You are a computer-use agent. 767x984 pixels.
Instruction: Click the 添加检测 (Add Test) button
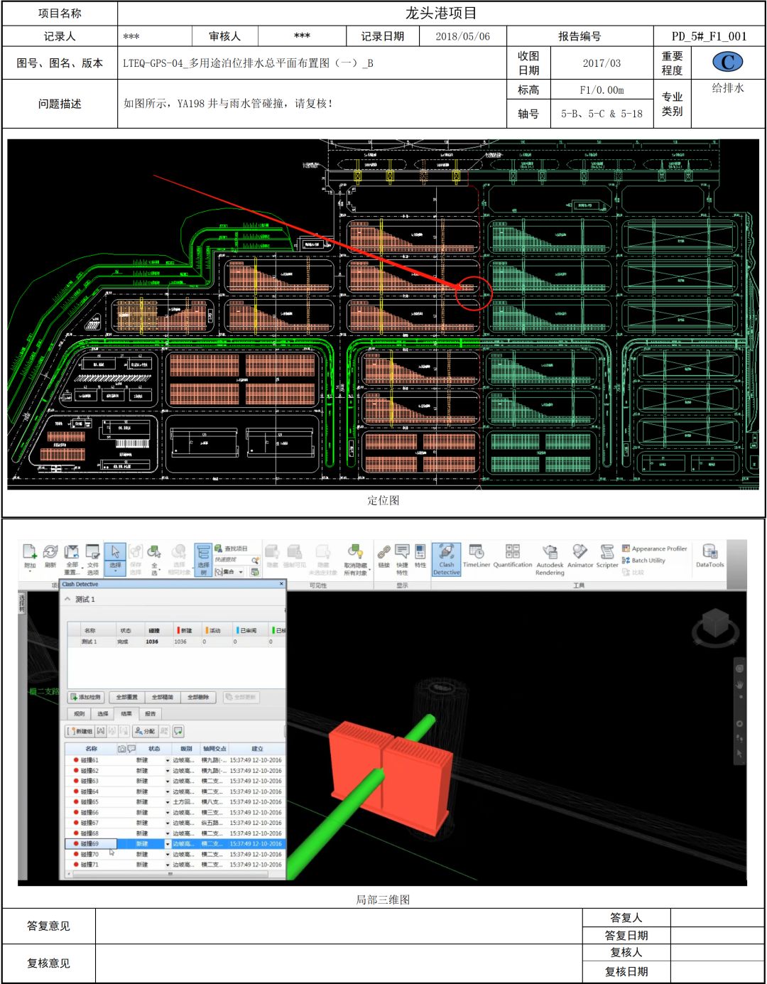[x=86, y=698]
